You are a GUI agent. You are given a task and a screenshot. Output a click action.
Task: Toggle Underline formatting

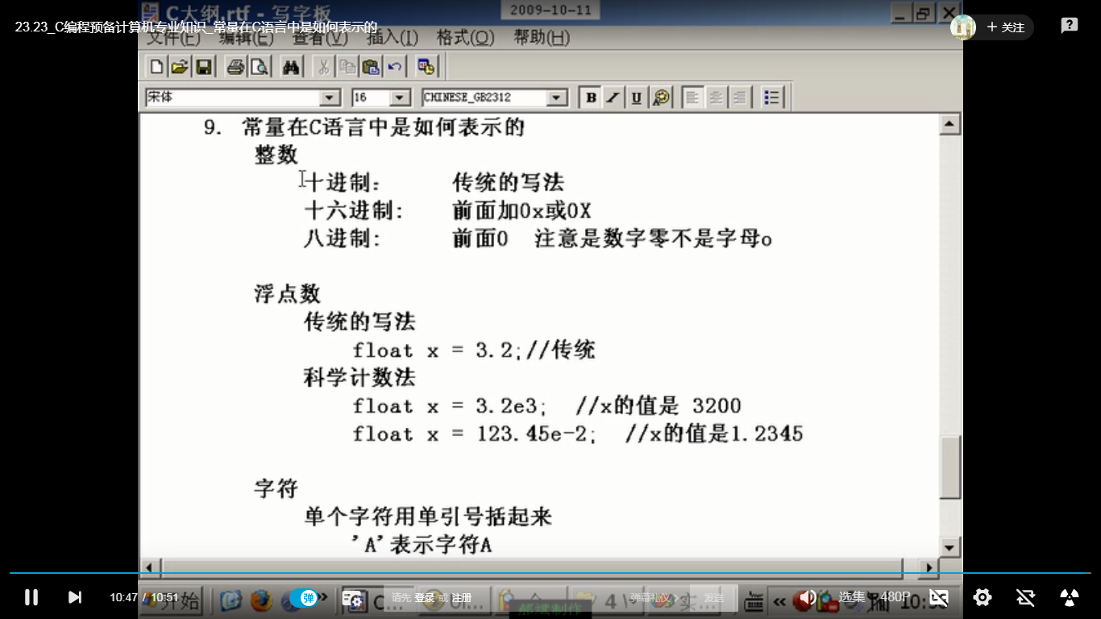(x=636, y=97)
